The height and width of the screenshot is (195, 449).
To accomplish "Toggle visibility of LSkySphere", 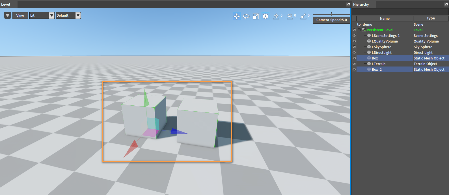I will coord(354,47).
